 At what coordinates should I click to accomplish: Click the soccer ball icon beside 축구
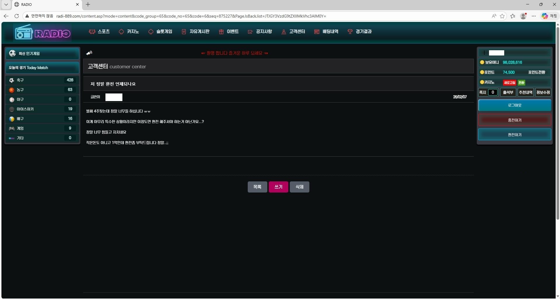12,80
